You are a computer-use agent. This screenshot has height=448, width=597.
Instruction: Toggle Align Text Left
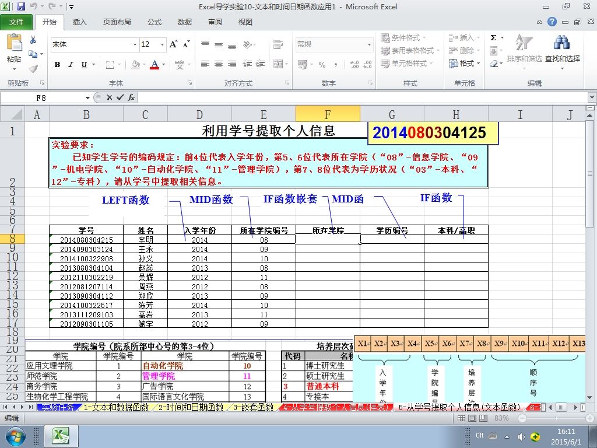click(x=205, y=64)
